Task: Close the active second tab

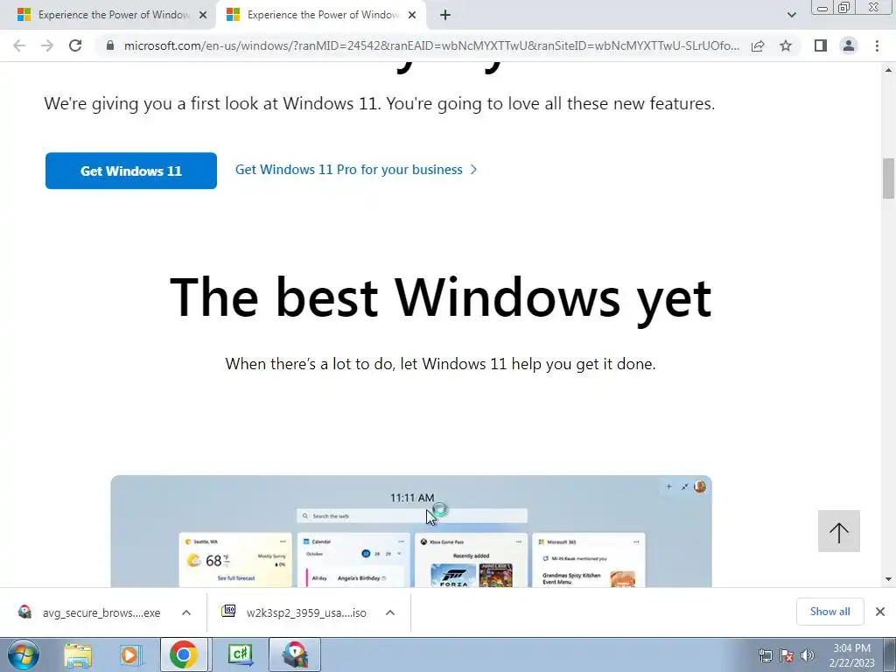Action: point(412,16)
